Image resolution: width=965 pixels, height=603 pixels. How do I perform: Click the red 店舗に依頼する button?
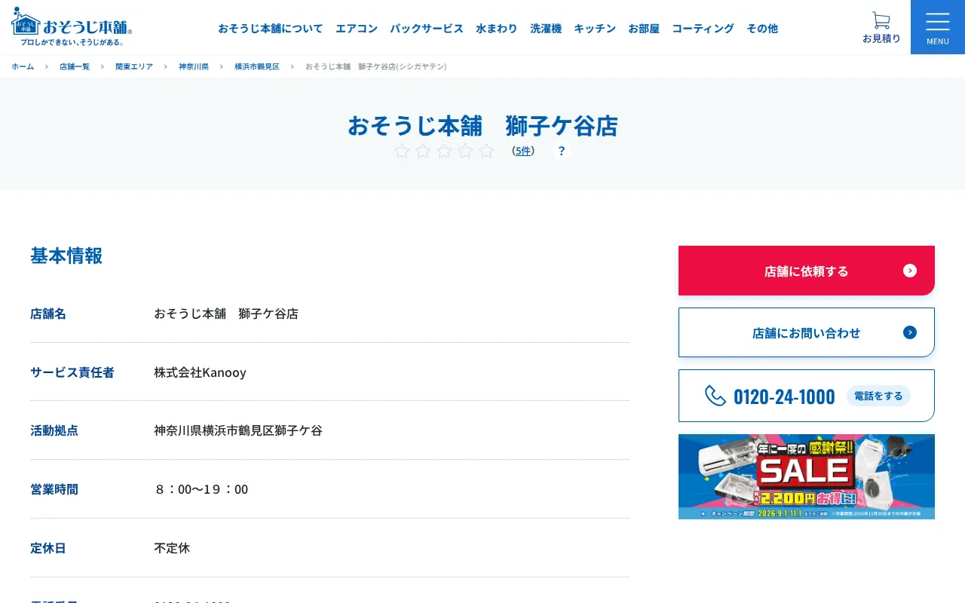point(807,271)
